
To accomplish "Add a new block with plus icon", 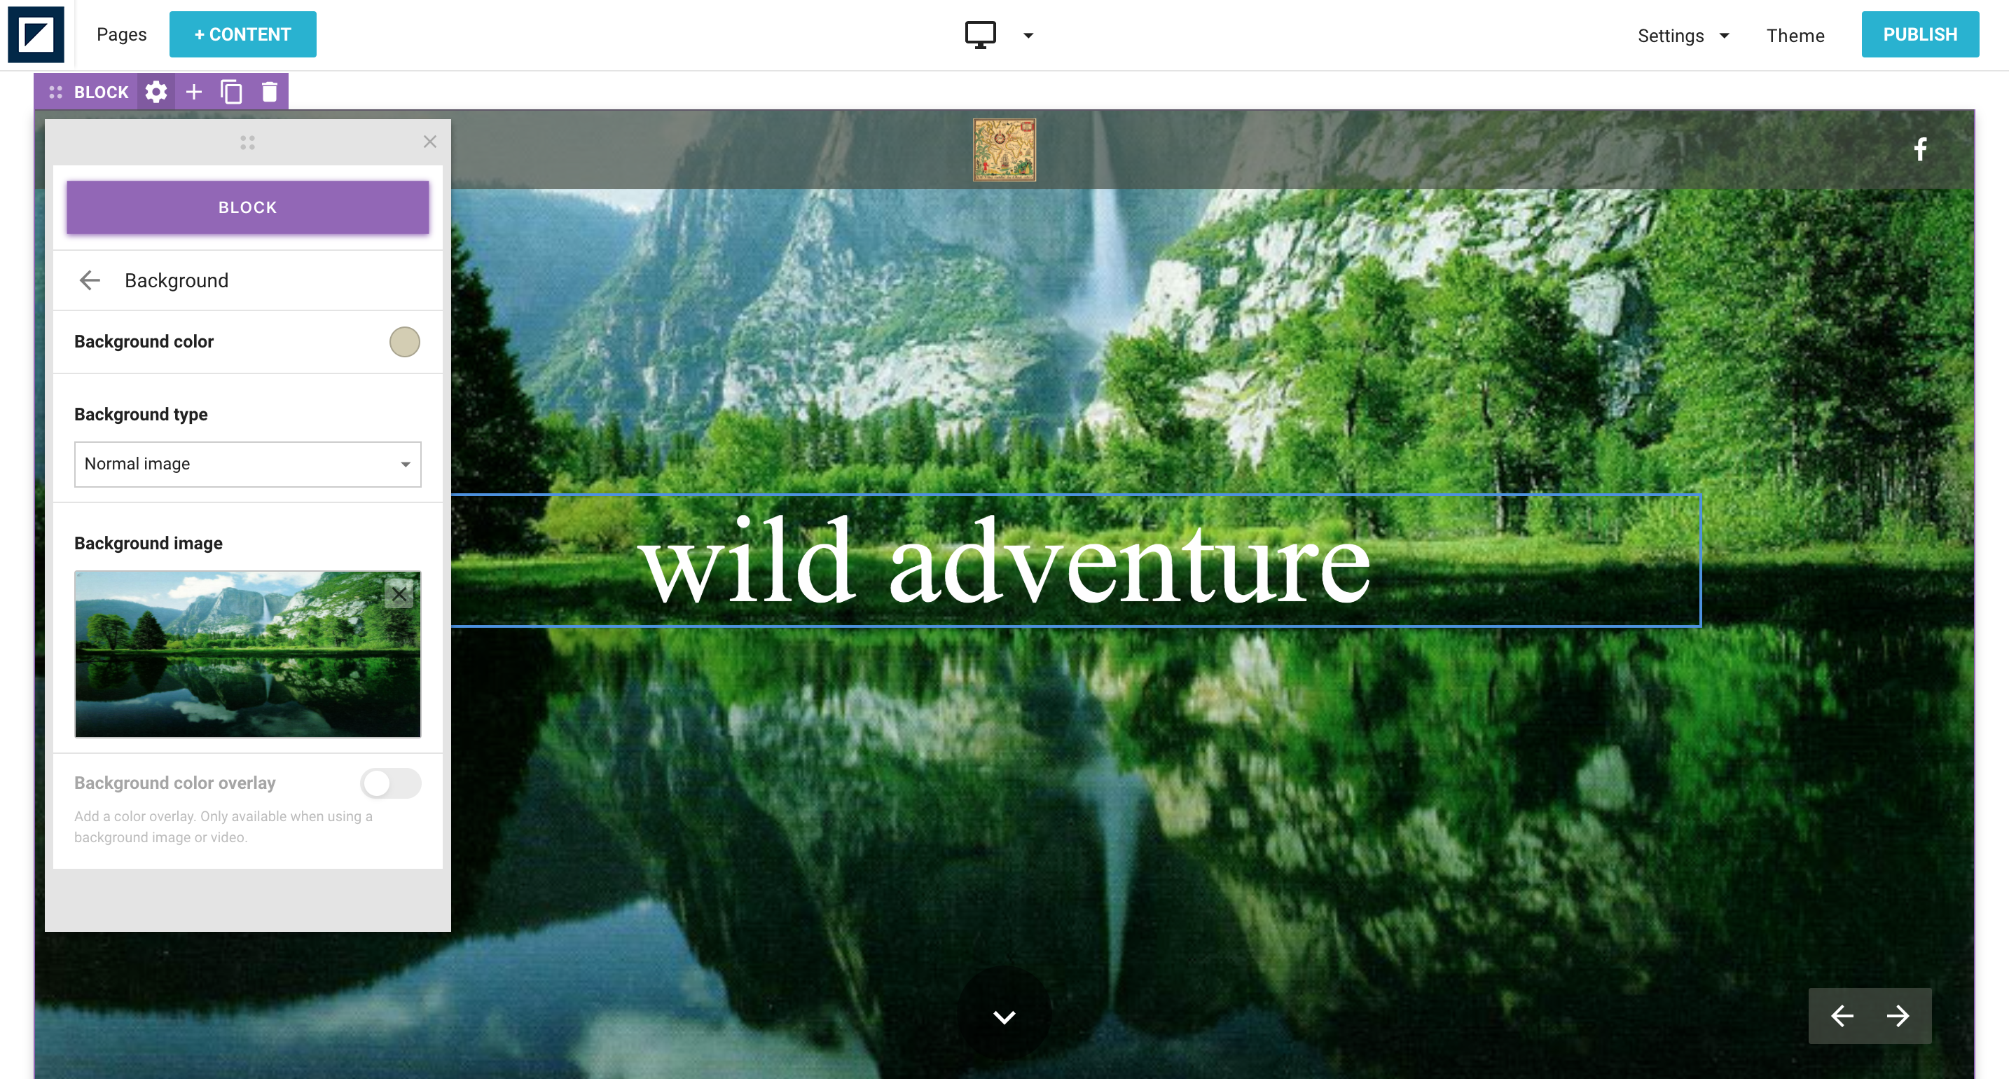I will [193, 92].
